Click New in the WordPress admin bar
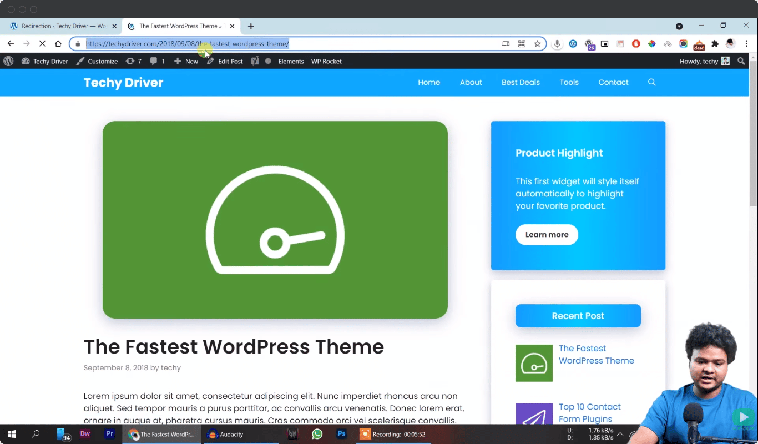 [x=186, y=61]
